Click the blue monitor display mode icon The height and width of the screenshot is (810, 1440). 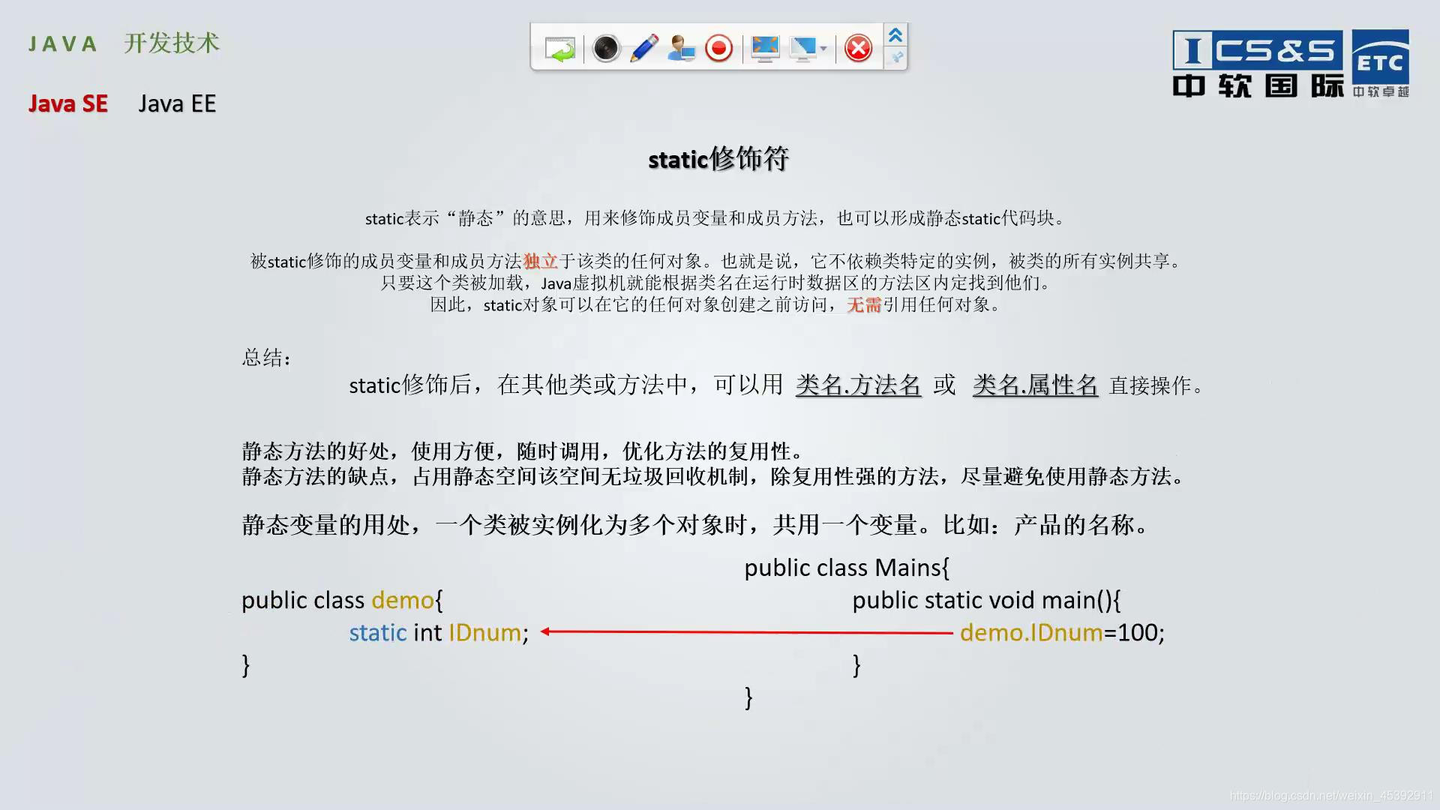803,49
